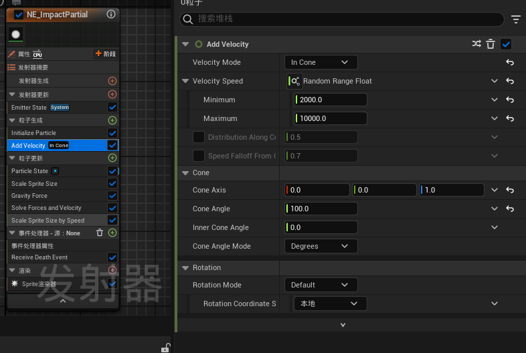Image resolution: width=526 pixels, height=353 pixels.
Task: Disable Initialize Particle module
Action: coord(112,133)
